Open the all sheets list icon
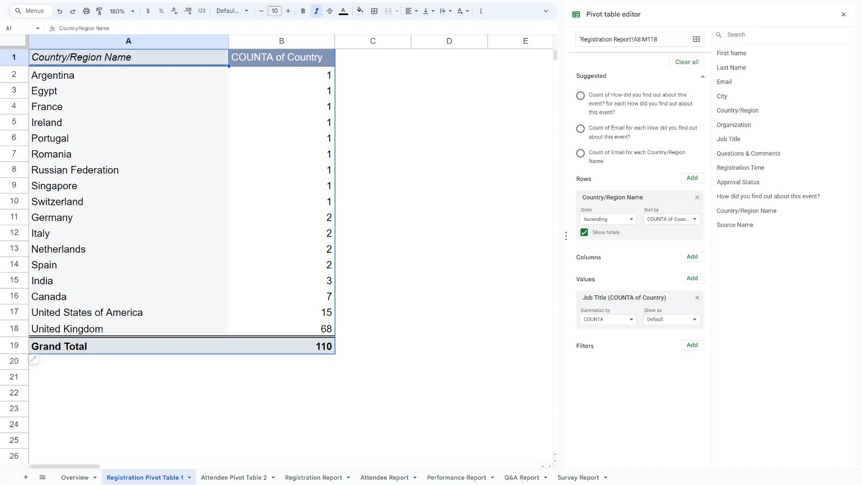The width and height of the screenshot is (862, 485). (43, 477)
